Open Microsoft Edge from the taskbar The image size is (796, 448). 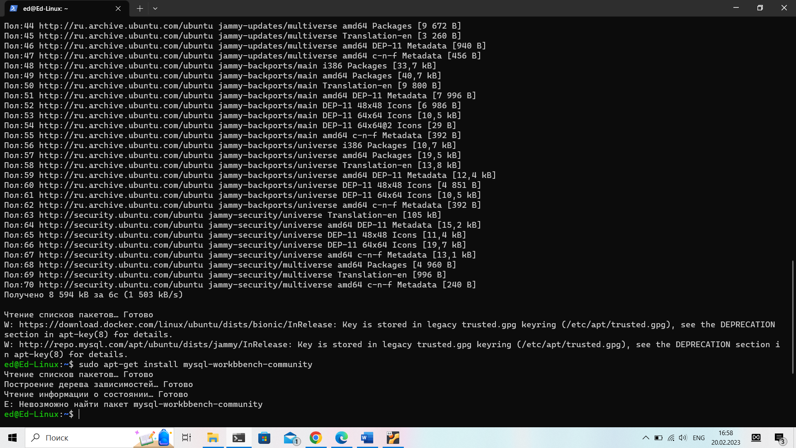pyautogui.click(x=342, y=438)
